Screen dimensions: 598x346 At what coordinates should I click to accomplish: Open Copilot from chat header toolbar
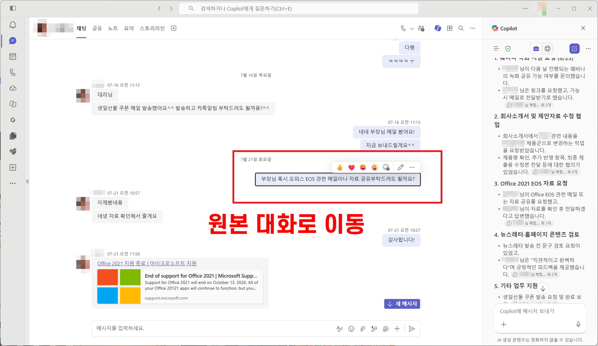click(x=438, y=28)
